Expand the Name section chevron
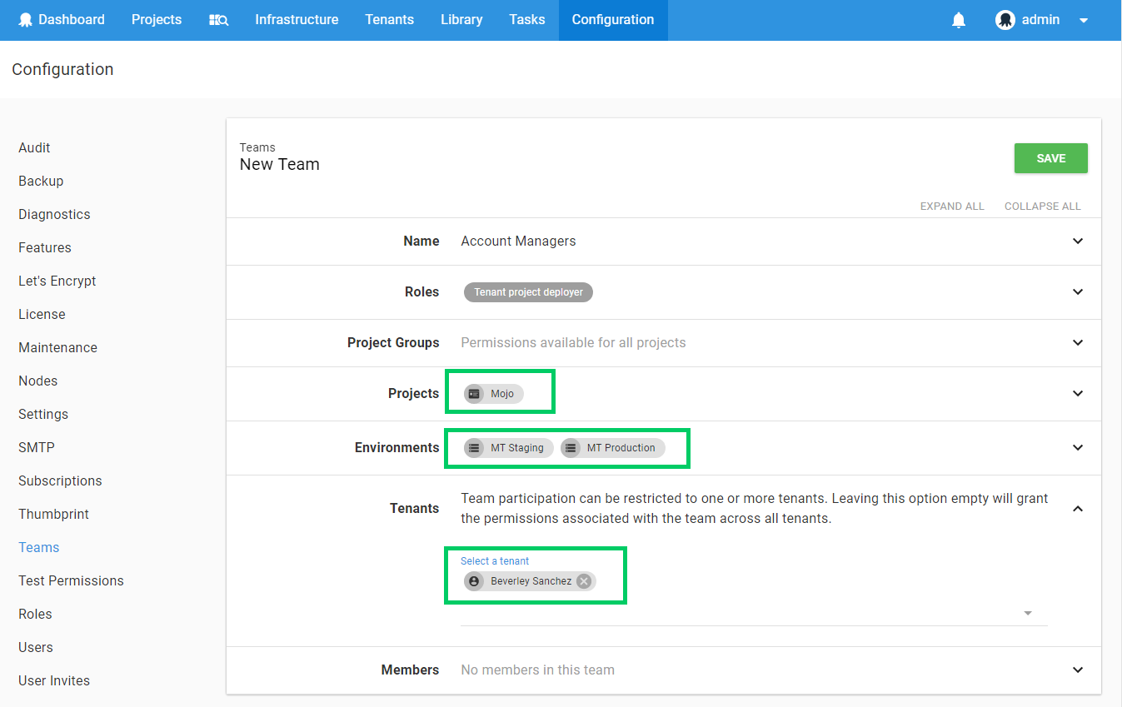 [x=1078, y=241]
